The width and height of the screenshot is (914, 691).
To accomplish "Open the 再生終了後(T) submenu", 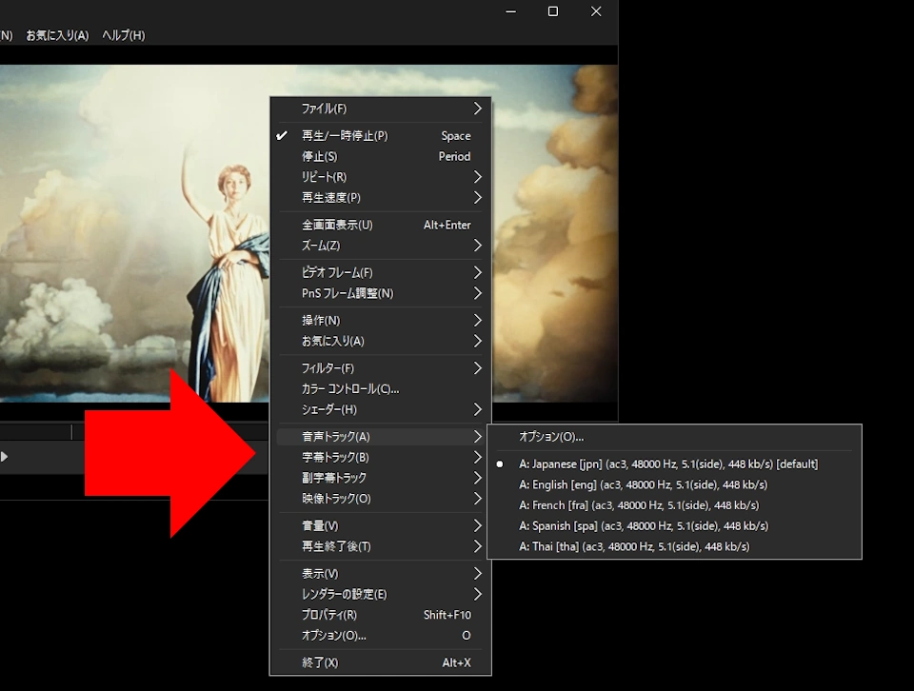I will tap(381, 546).
